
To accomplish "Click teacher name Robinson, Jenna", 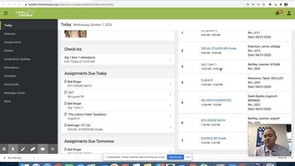I will coord(264,46).
